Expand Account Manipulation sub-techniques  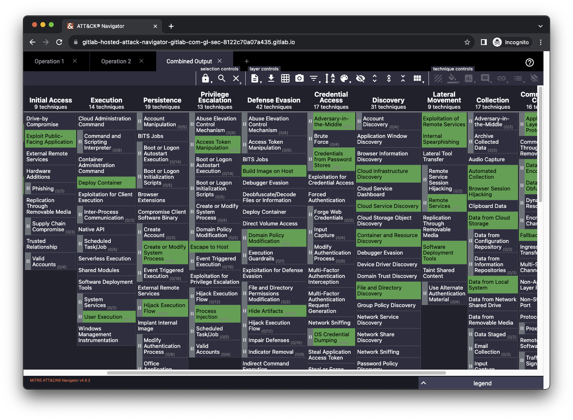tap(140, 121)
